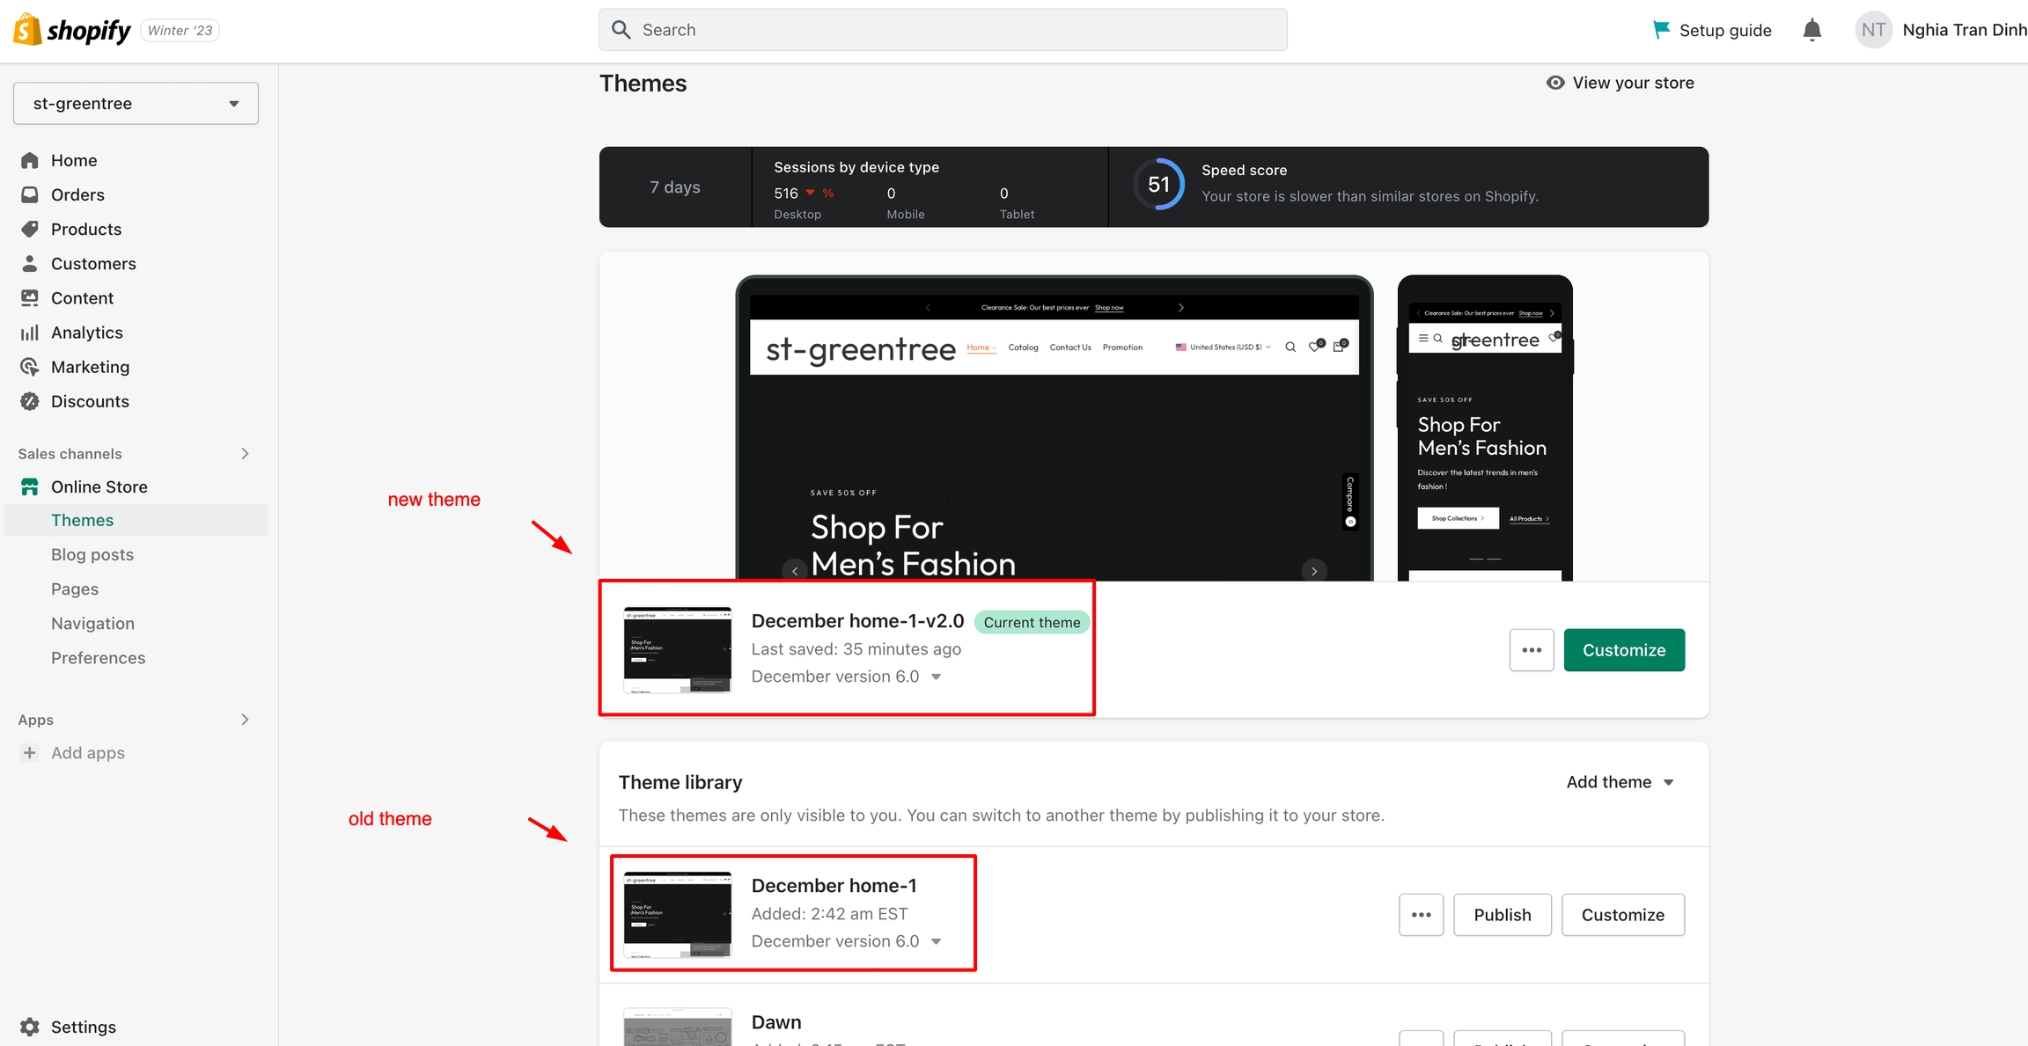Image resolution: width=2028 pixels, height=1046 pixels.
Task: Click the Home house icon in sidebar
Action: tap(30, 160)
